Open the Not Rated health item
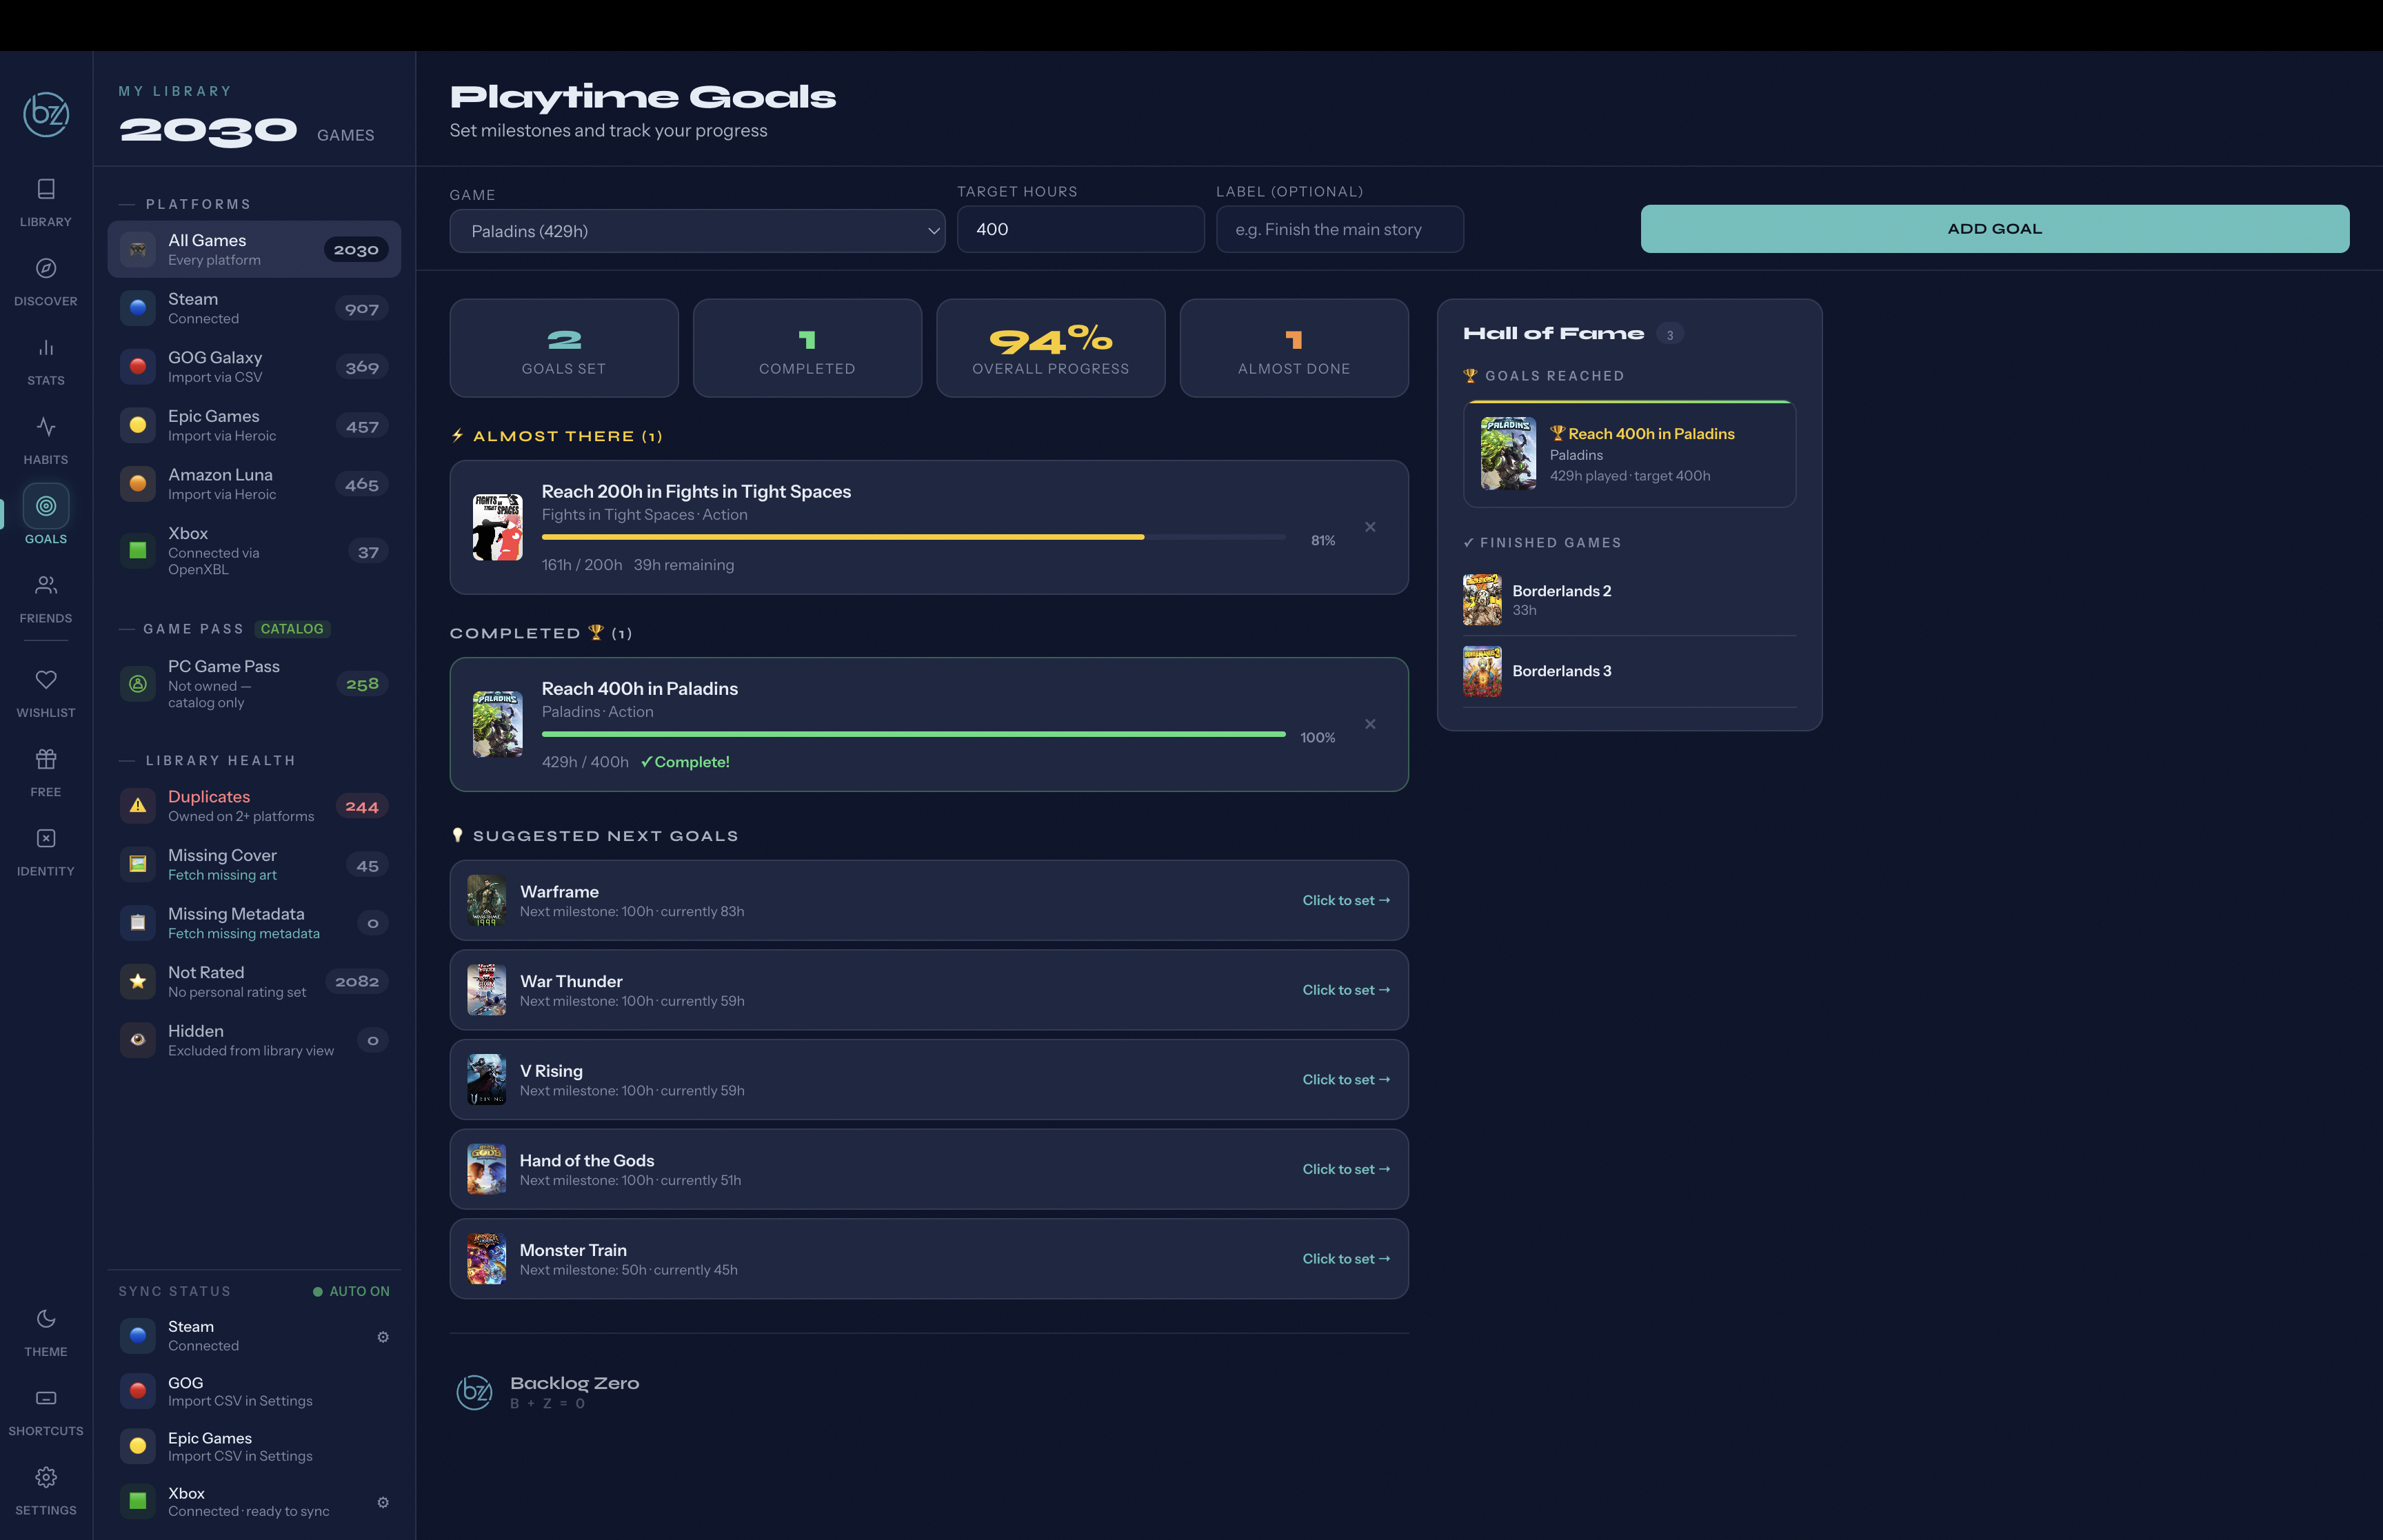Image resolution: width=2383 pixels, height=1540 pixels. pos(254,982)
